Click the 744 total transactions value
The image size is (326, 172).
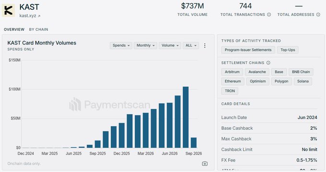pos(245,6)
